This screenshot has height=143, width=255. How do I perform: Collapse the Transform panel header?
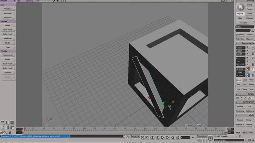coord(245,43)
